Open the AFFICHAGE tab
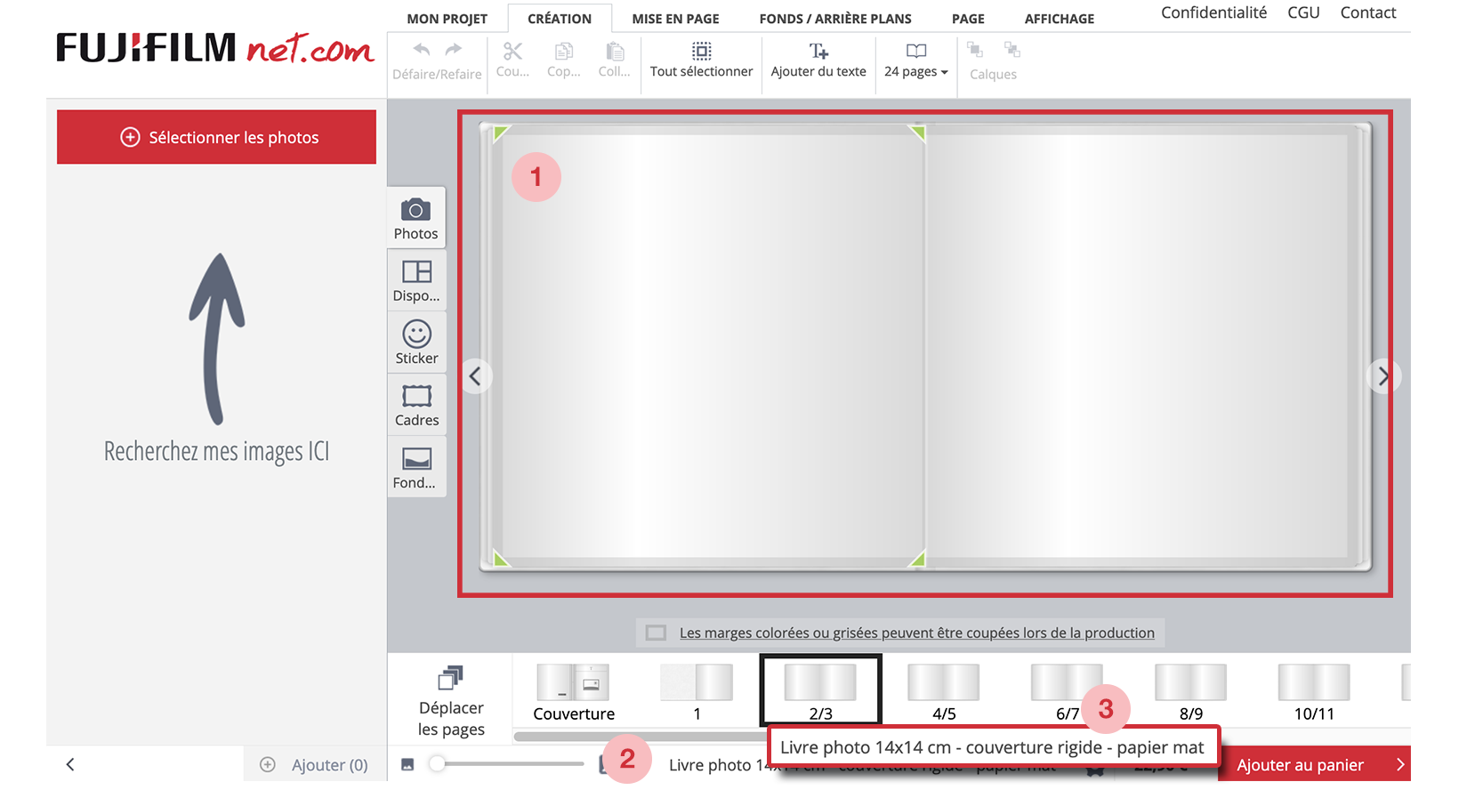The height and width of the screenshot is (790, 1483). click(x=1060, y=19)
